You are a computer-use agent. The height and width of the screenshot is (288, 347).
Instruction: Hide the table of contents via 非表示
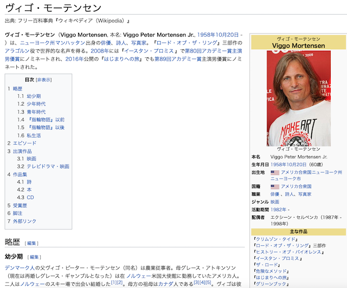44,80
